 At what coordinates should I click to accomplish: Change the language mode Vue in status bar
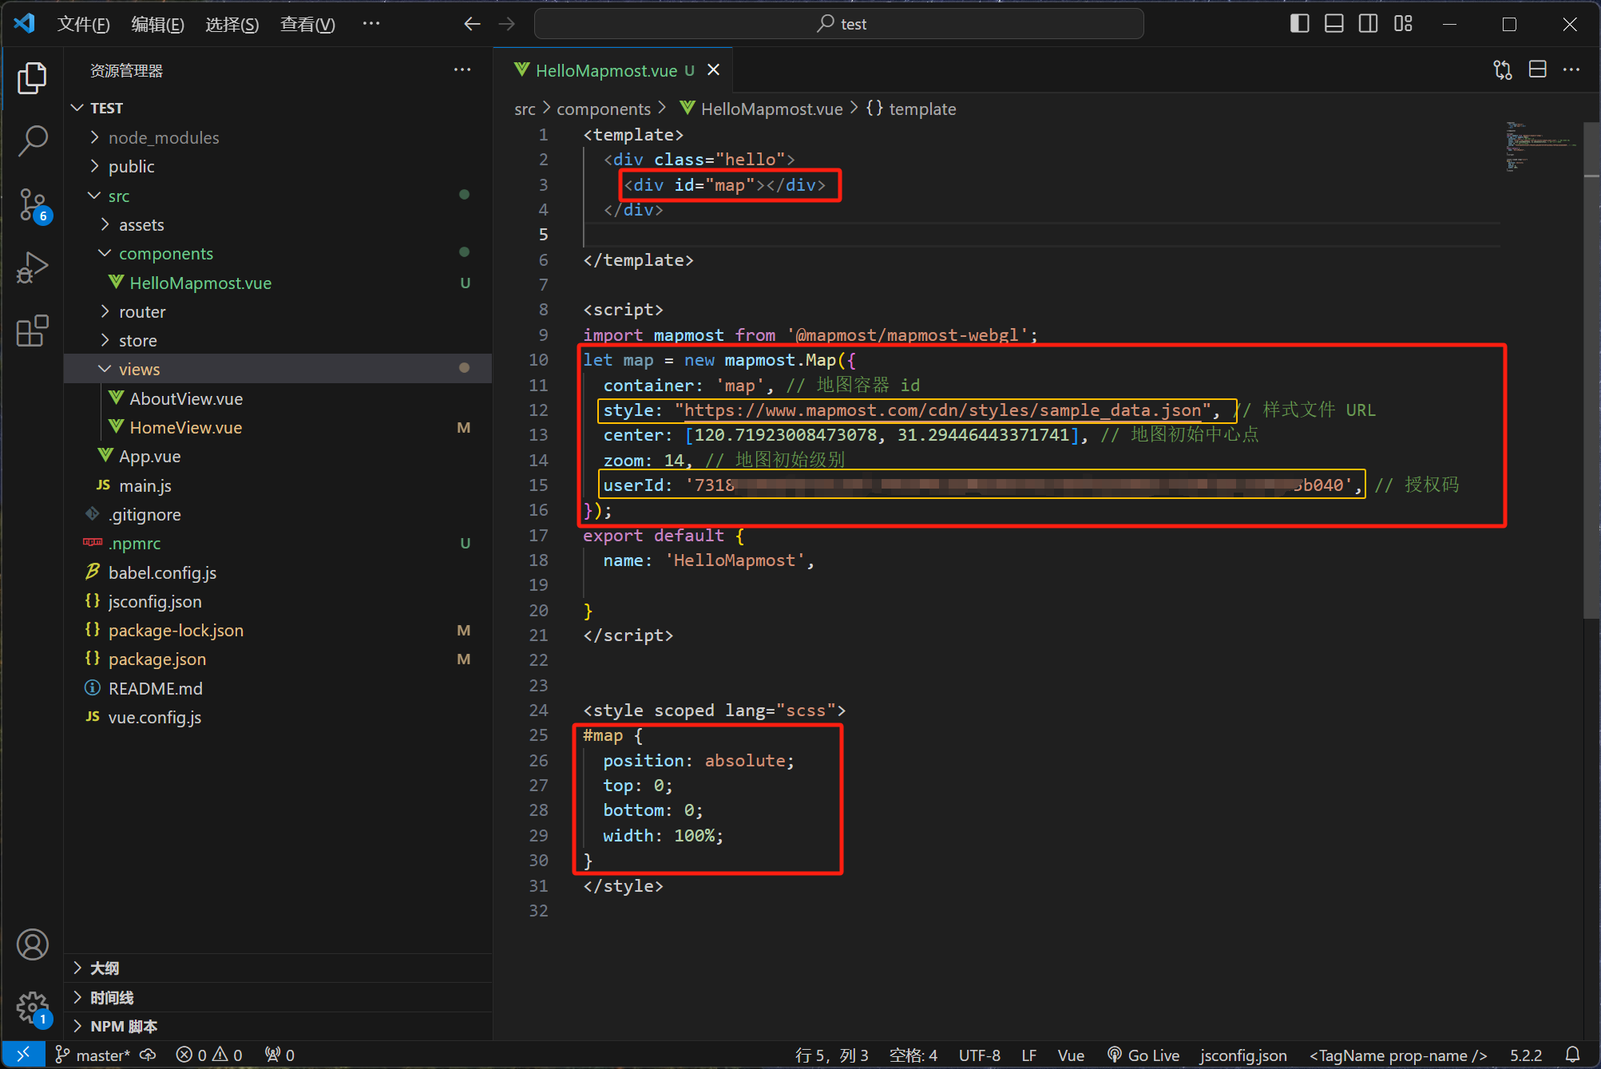pyautogui.click(x=1071, y=1055)
